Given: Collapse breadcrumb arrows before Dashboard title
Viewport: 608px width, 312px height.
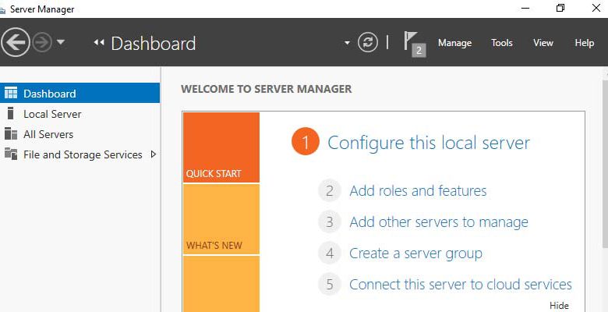Looking at the screenshot, I should click(x=99, y=43).
